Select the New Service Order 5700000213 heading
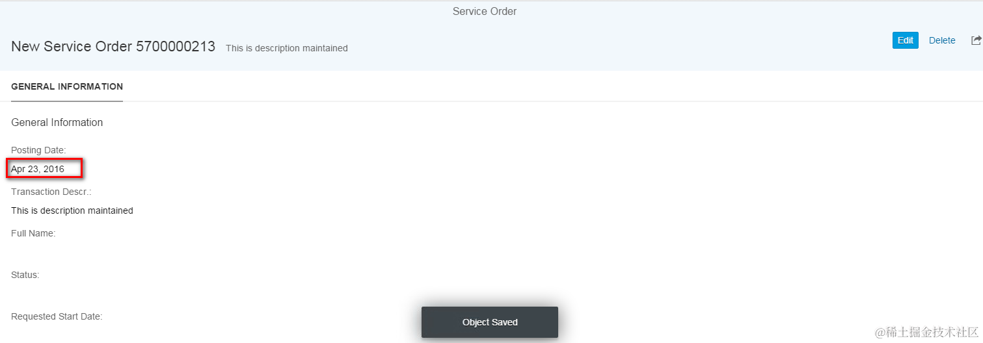The width and height of the screenshot is (983, 343). 113,47
